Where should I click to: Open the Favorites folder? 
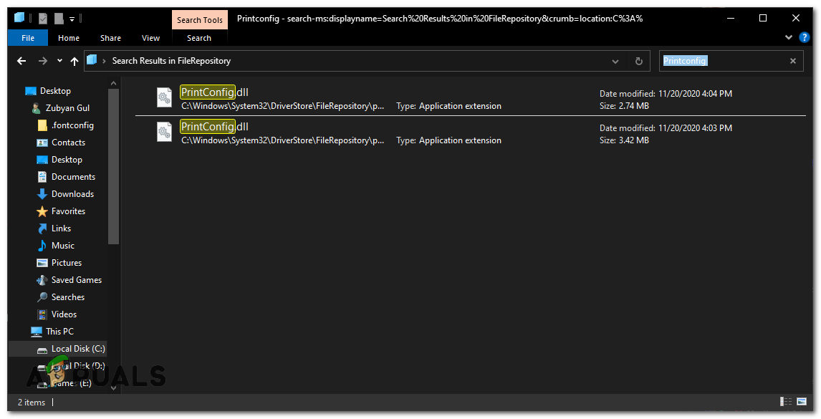68,211
